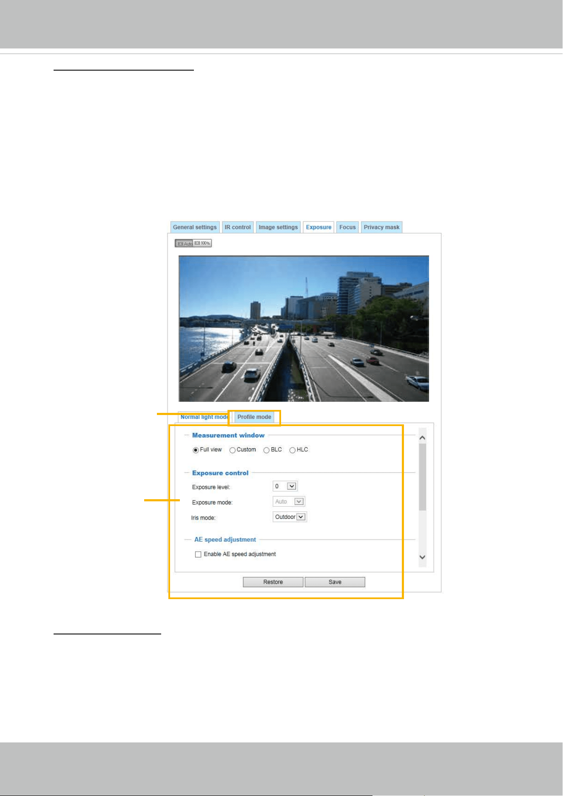
Task: Select the Exposure tab
Action: click(318, 227)
